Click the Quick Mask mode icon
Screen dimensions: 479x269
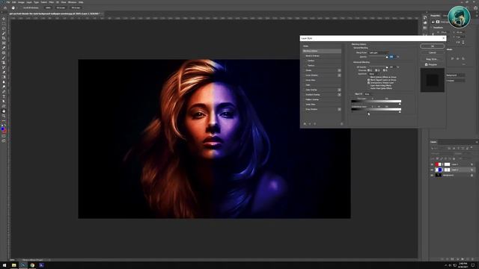pos(4,136)
